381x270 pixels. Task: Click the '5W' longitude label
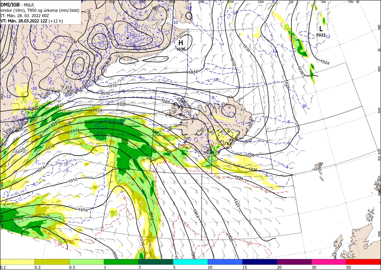291,2
